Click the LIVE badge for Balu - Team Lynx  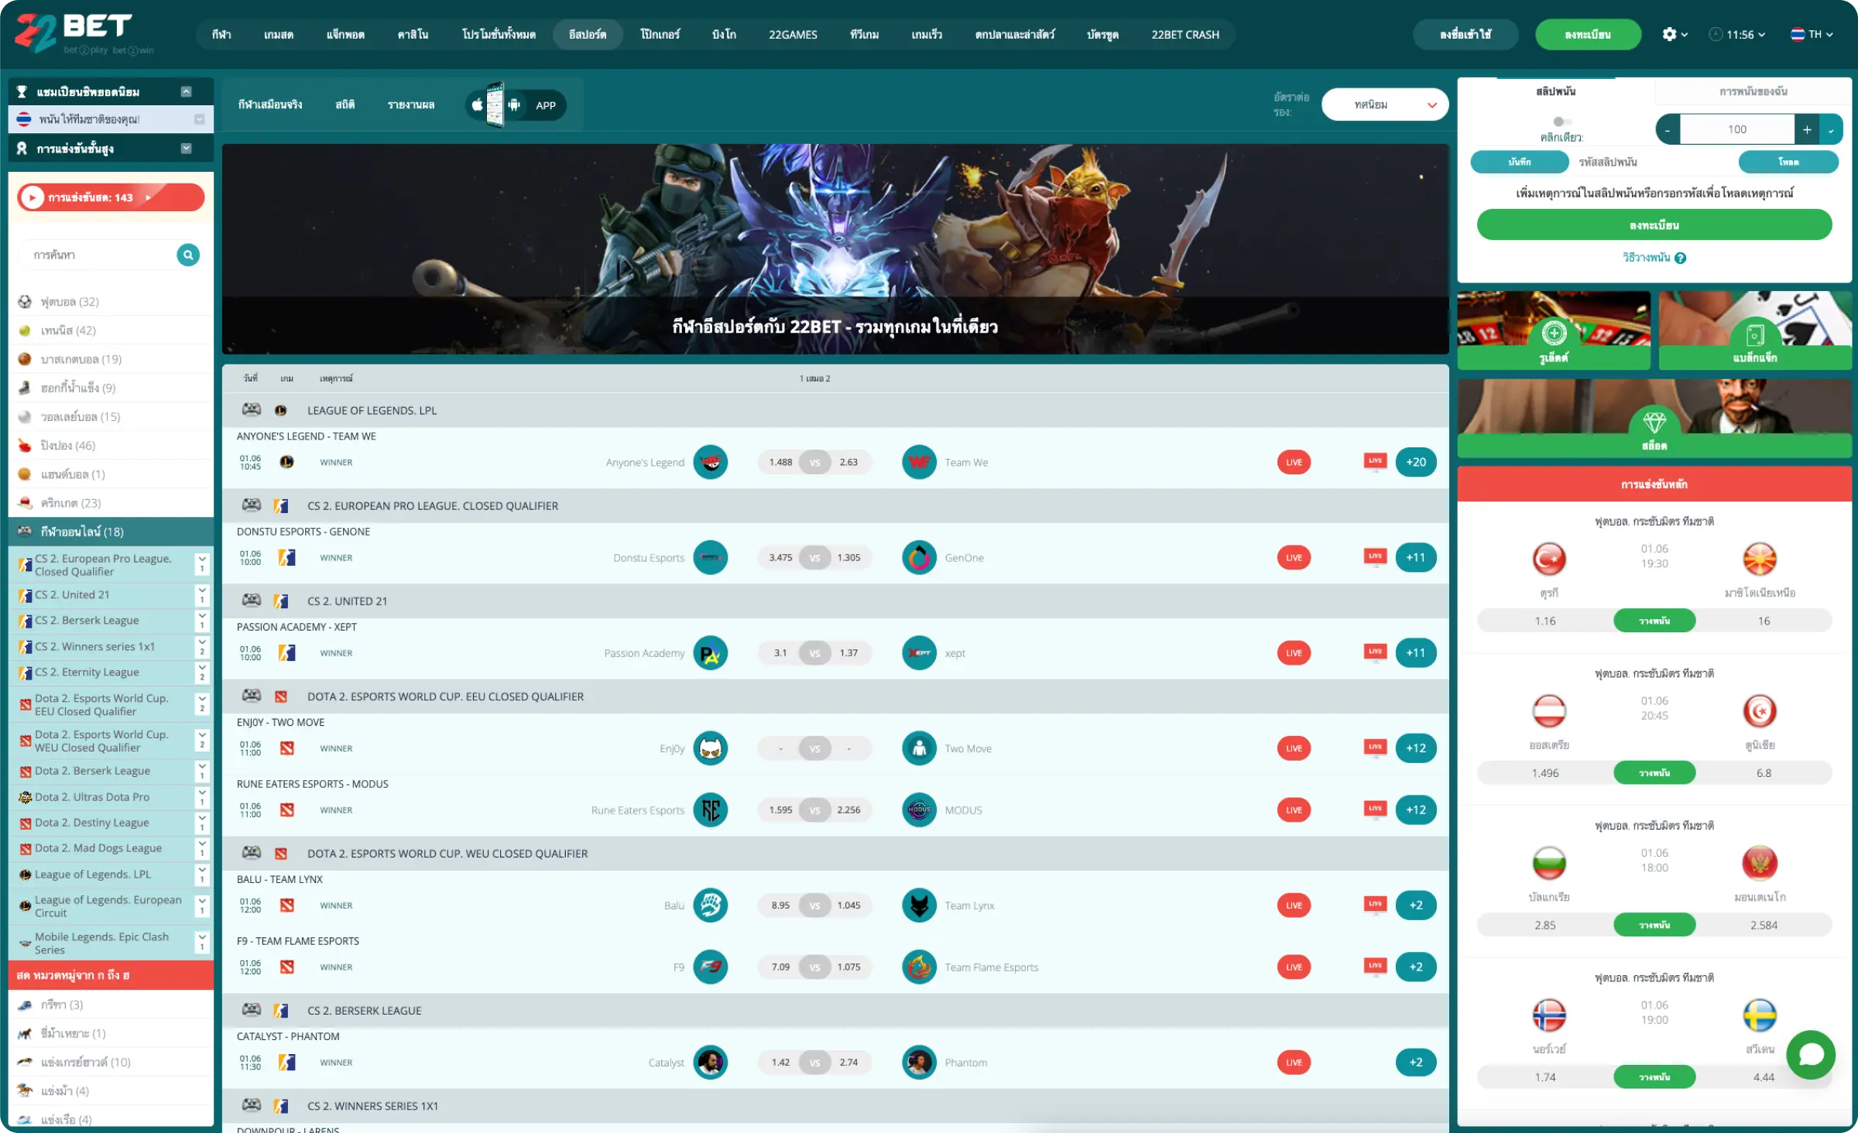1294,905
